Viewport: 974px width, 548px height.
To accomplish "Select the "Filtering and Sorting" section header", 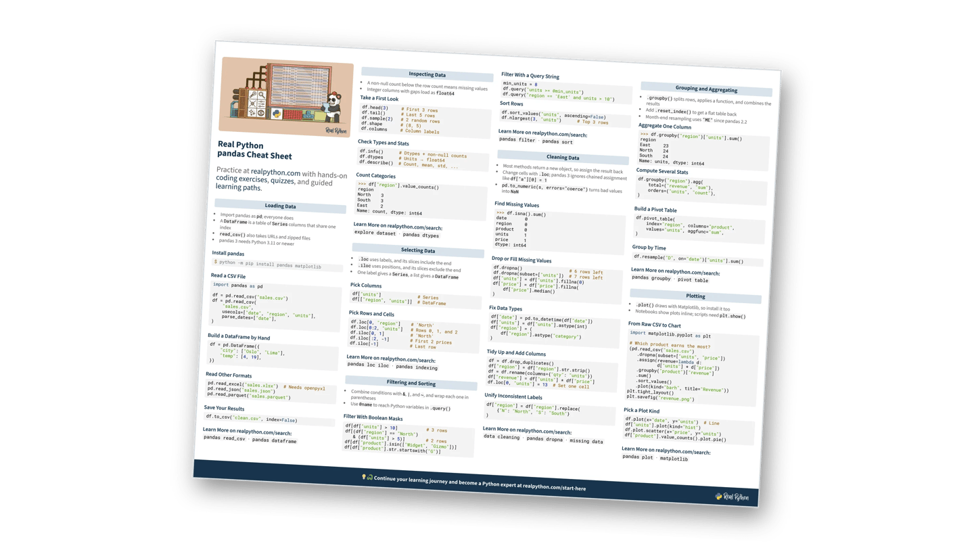I will click(x=411, y=383).
